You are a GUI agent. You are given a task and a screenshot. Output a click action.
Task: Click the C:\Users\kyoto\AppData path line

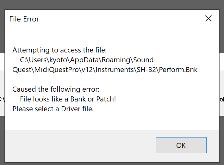point(87,60)
